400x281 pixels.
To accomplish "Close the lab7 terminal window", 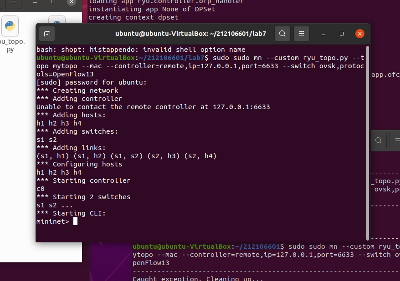I will [360, 34].
